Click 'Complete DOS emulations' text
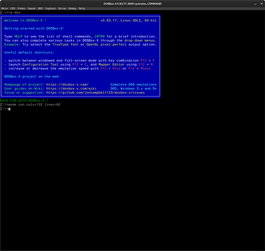Viewport: 265px width, 251px height. coord(134,85)
